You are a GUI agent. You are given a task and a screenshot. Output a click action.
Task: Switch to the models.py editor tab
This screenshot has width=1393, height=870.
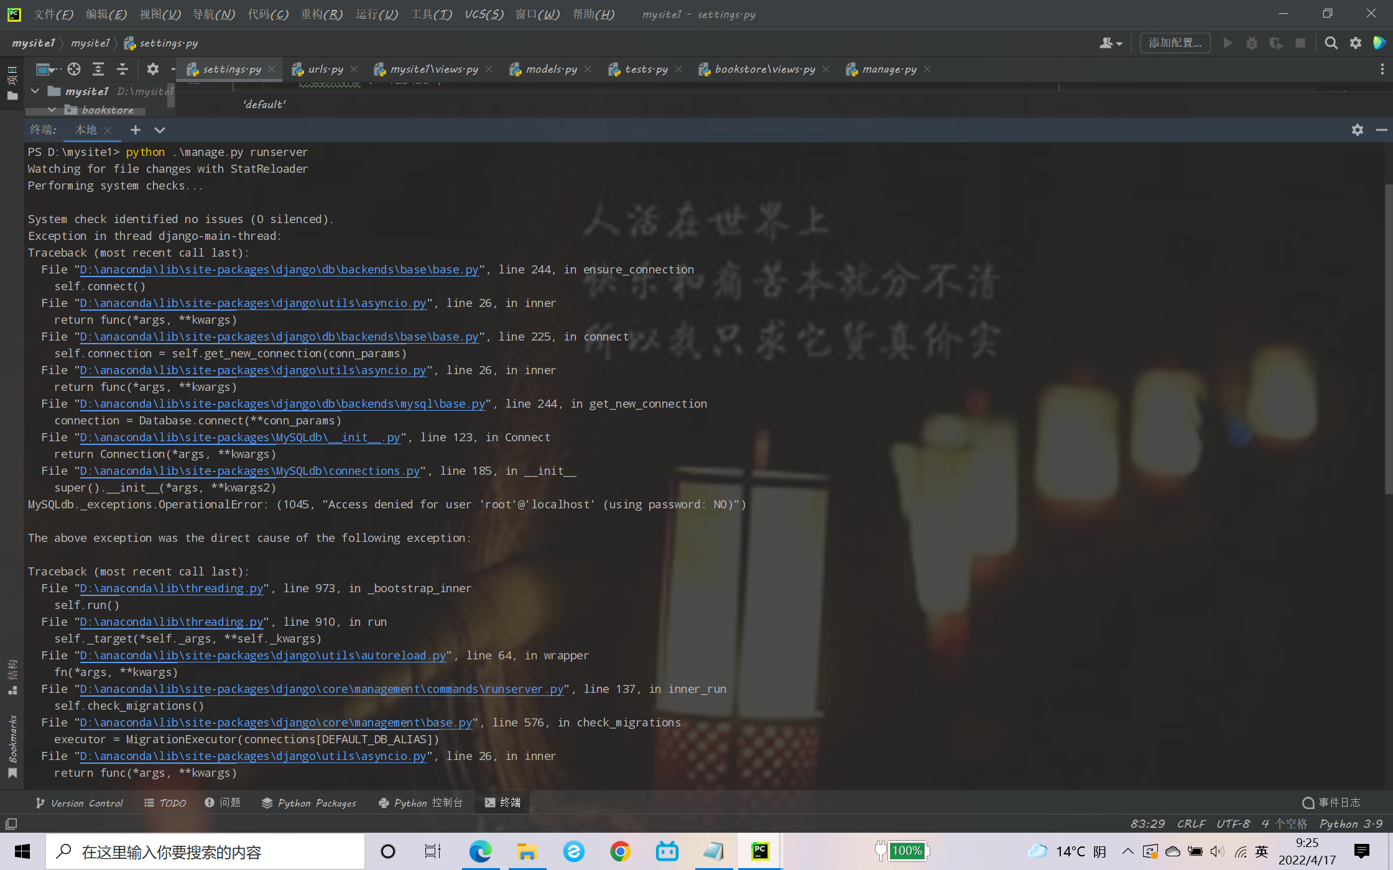click(x=550, y=69)
